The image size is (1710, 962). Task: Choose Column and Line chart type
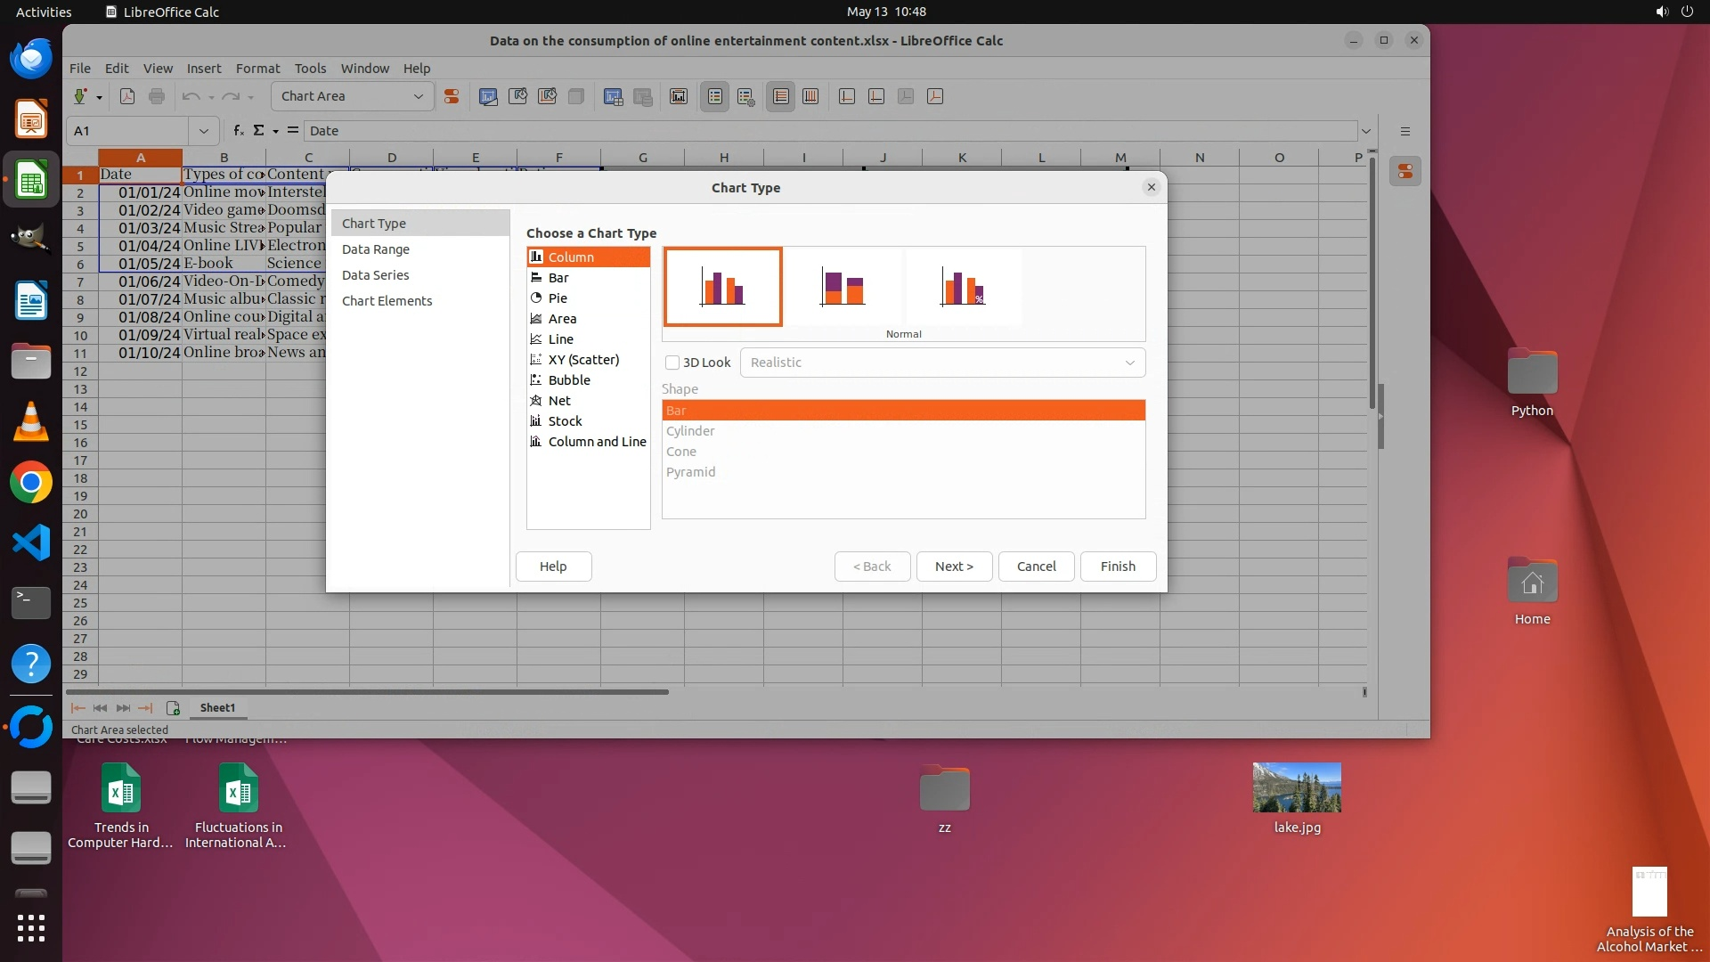tap(596, 442)
